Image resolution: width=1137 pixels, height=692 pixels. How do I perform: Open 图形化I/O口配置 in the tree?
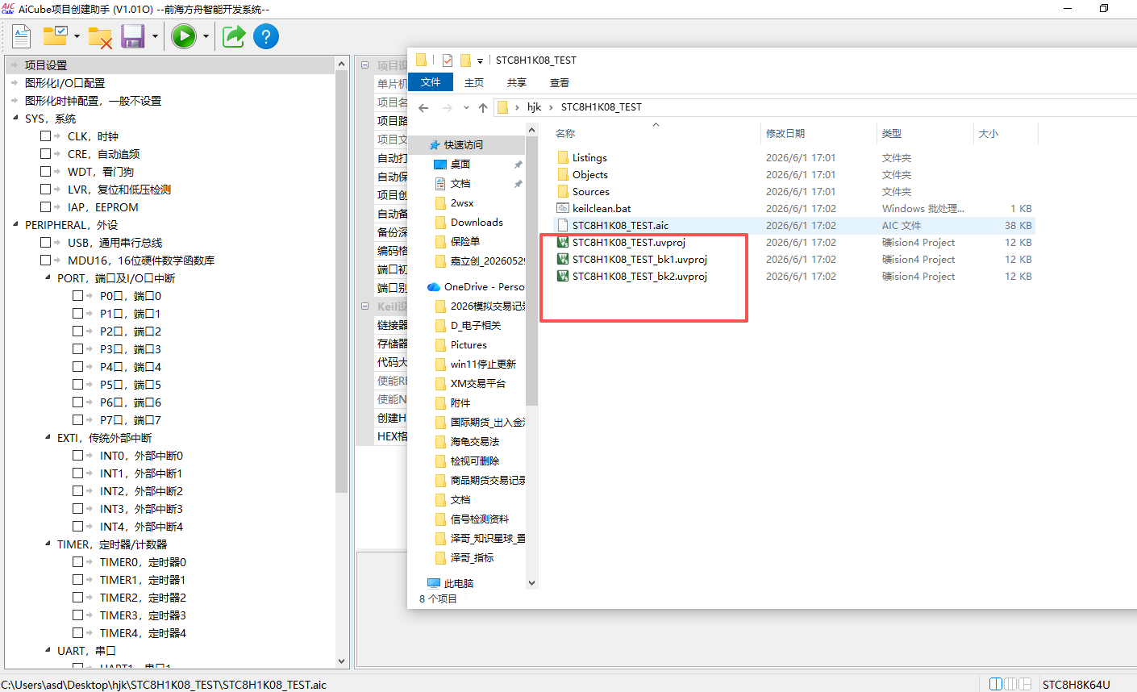coord(65,83)
